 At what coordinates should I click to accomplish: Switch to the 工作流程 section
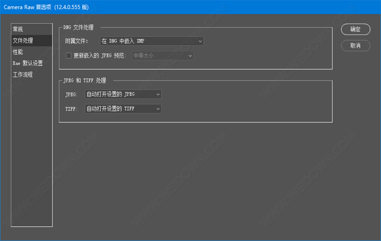[x=31, y=75]
